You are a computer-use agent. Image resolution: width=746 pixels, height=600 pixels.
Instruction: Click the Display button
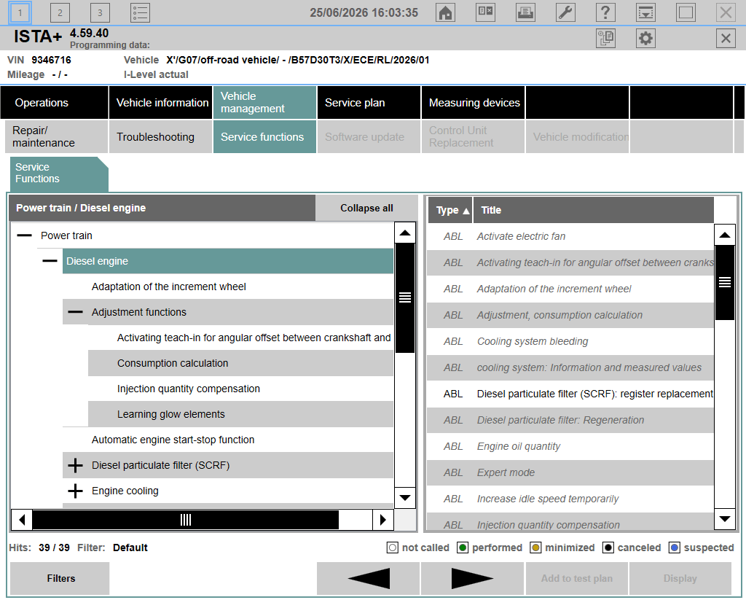point(680,578)
